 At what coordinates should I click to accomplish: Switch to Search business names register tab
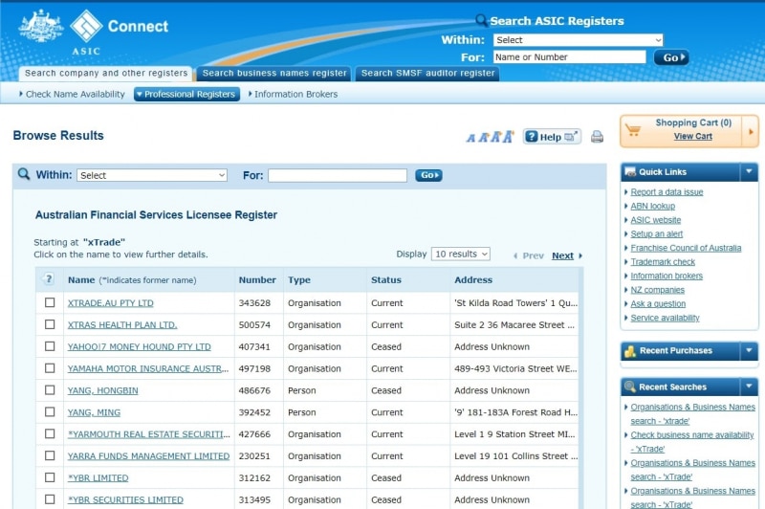(x=274, y=74)
